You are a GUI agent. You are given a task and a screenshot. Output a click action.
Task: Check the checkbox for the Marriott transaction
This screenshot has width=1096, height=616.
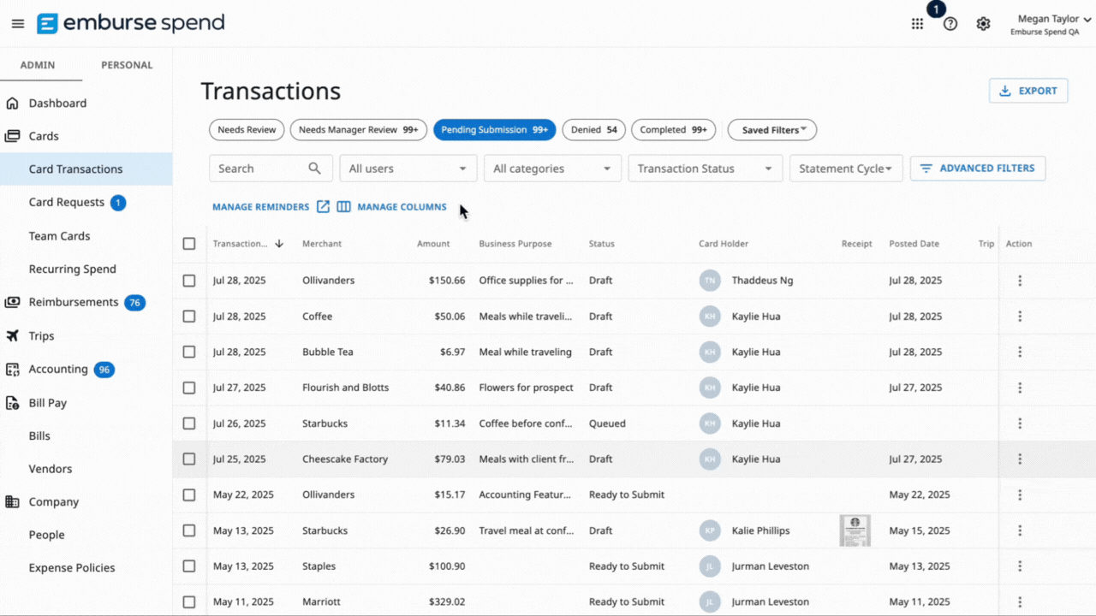[189, 601]
